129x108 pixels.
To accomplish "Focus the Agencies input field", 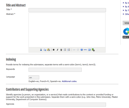I will pos(67,105).
